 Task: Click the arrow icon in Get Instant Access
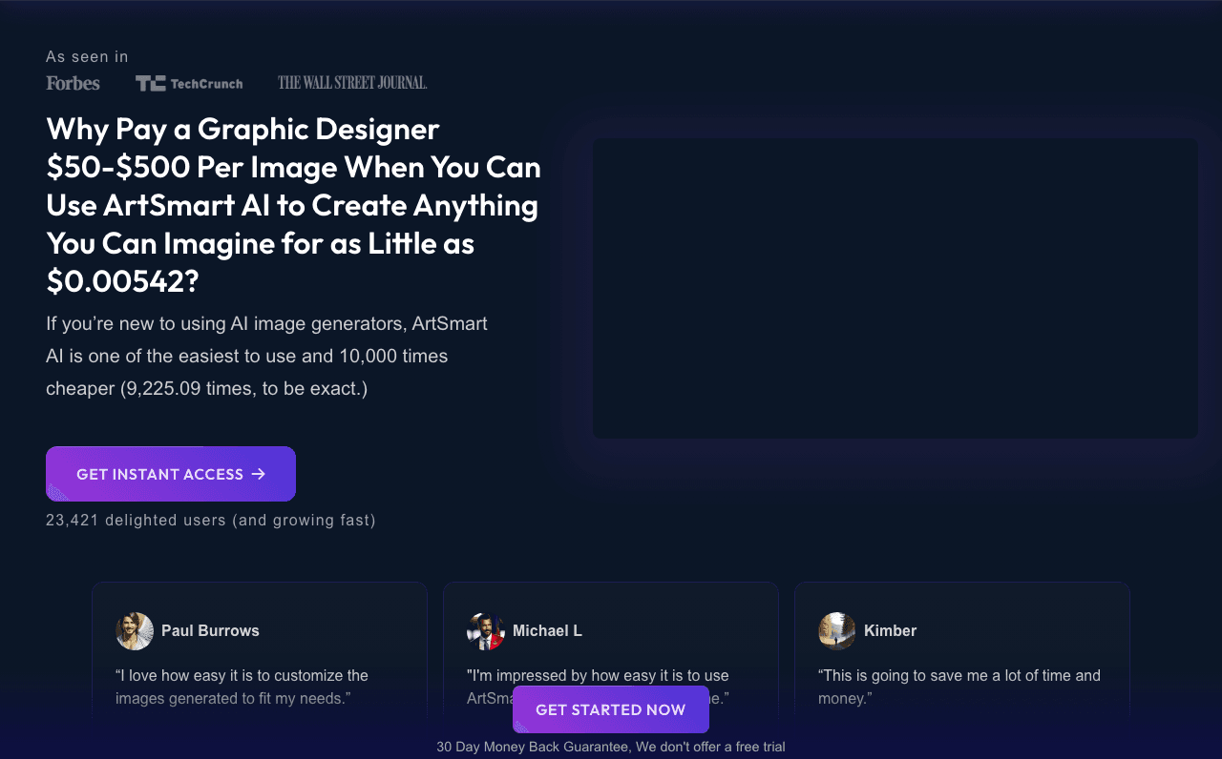[x=258, y=474]
